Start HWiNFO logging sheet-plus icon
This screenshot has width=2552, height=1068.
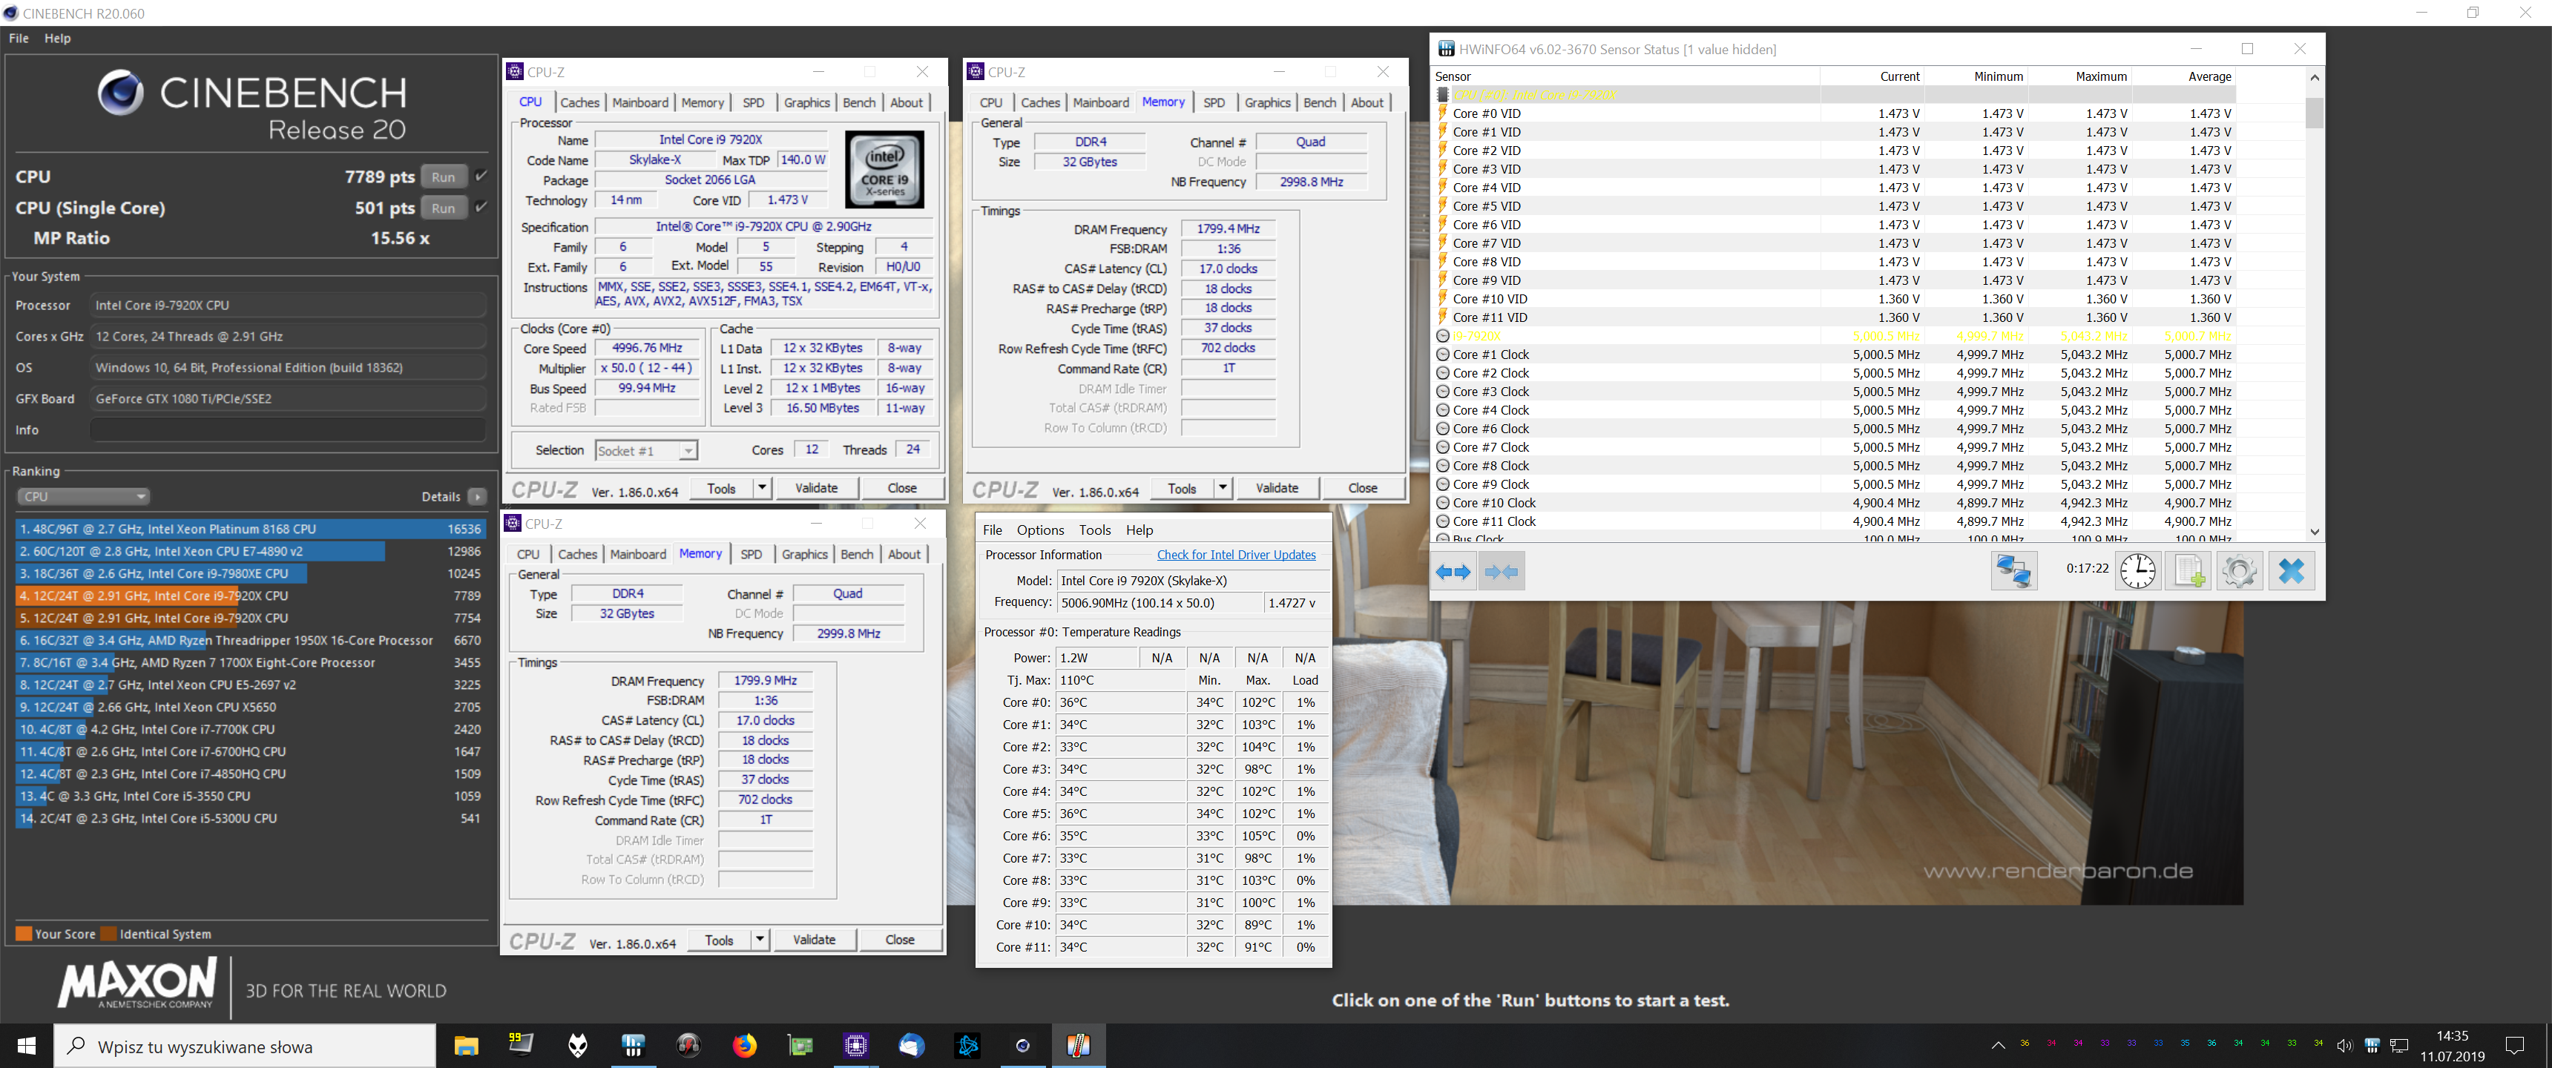2188,570
